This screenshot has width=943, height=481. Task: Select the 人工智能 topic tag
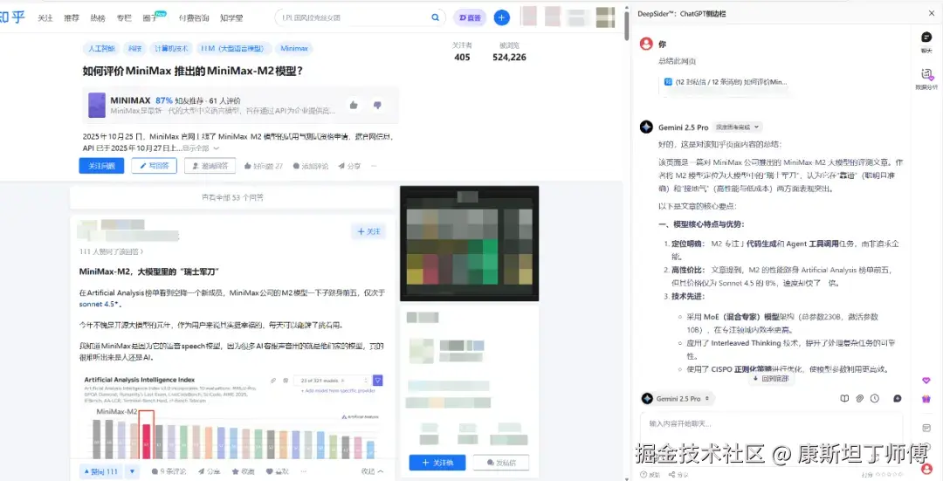101,48
